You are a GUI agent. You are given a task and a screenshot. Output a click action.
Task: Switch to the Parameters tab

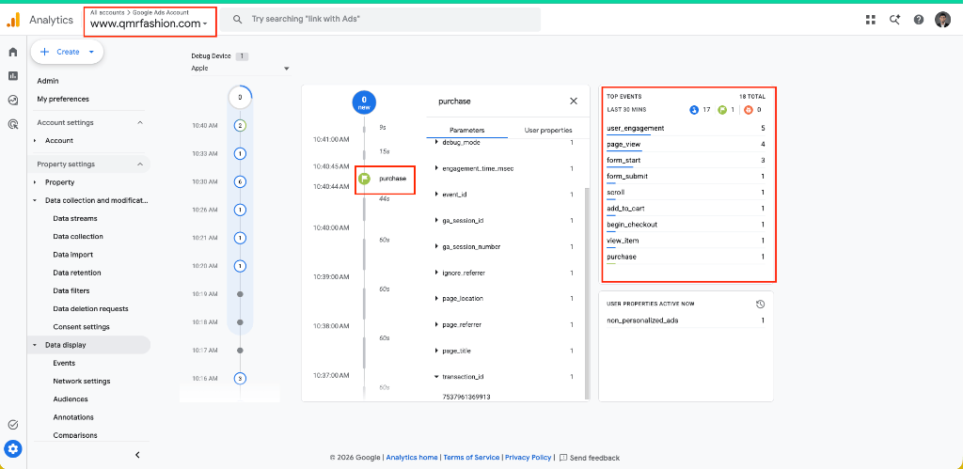pyautogui.click(x=466, y=130)
